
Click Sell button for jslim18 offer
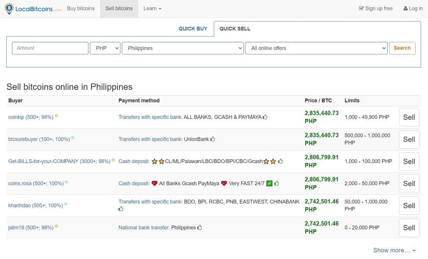409,228
